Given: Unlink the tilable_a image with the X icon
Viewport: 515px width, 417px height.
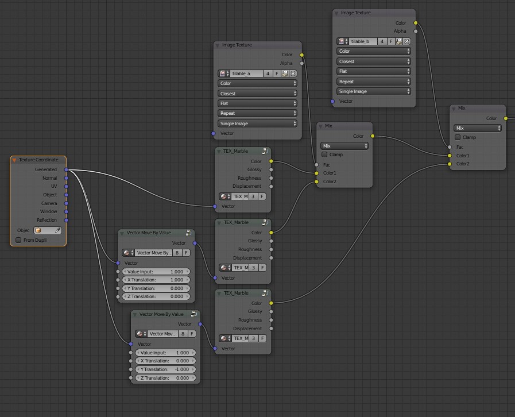Looking at the screenshot, I should [x=293, y=74].
